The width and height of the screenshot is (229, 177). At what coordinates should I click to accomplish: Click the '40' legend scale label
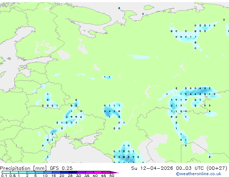point(95,176)
